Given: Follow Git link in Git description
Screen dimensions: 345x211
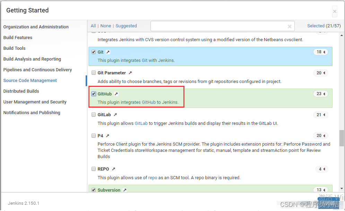Looking at the screenshot, I should coord(145,61).
